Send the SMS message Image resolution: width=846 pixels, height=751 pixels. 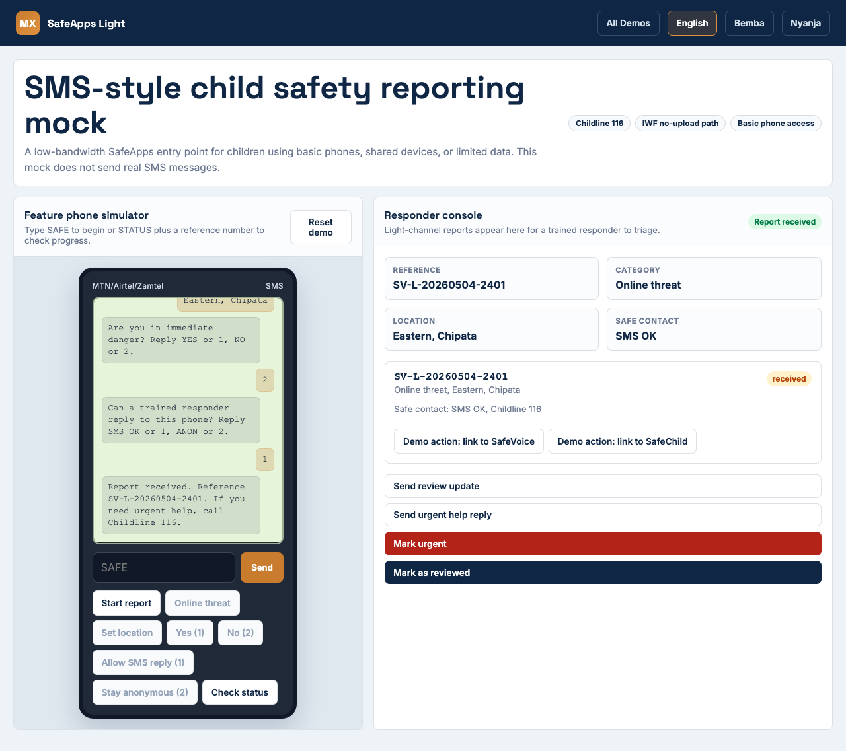(x=262, y=567)
